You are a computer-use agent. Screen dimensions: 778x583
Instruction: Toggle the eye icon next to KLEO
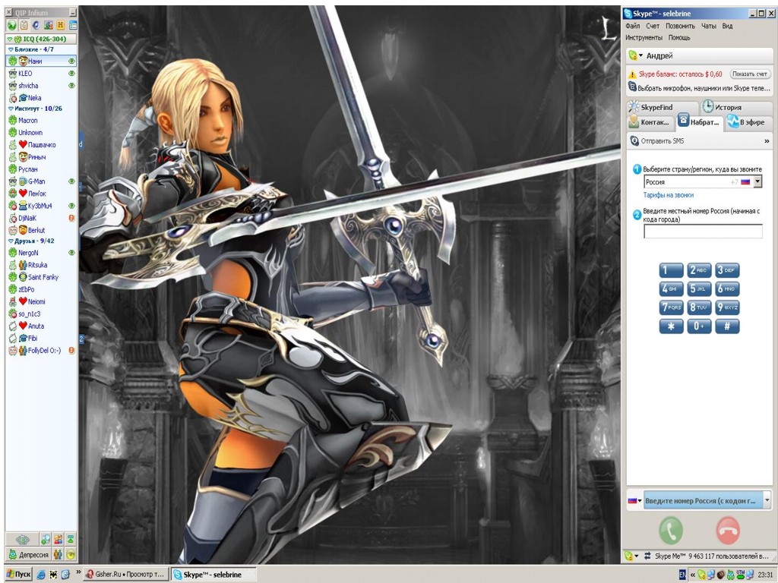[x=71, y=74]
